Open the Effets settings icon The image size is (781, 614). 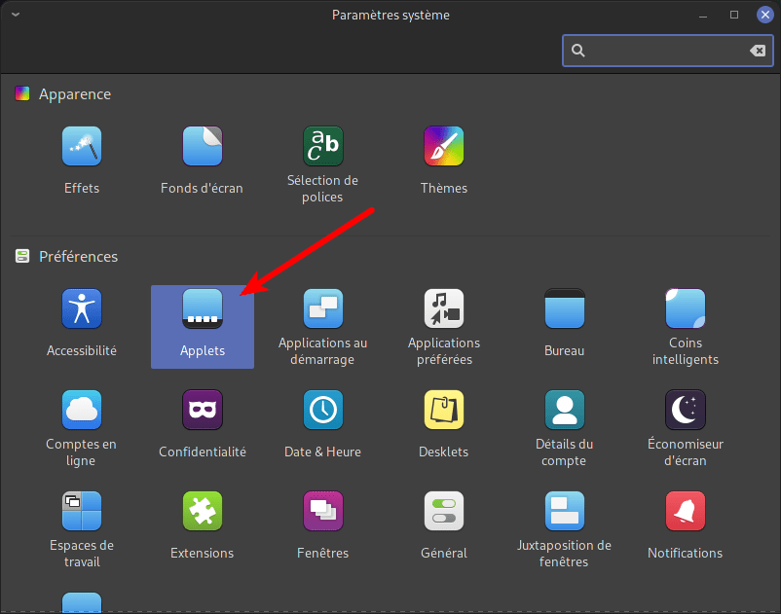coord(82,147)
